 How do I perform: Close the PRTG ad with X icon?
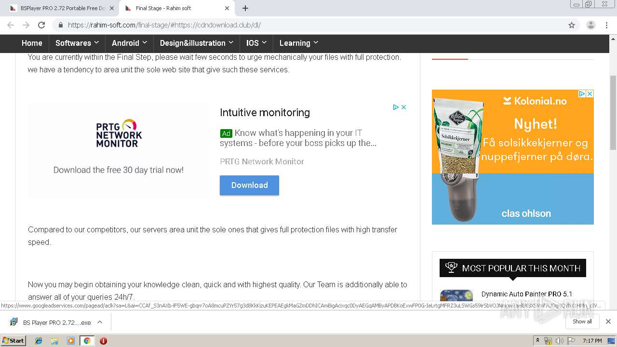(404, 107)
